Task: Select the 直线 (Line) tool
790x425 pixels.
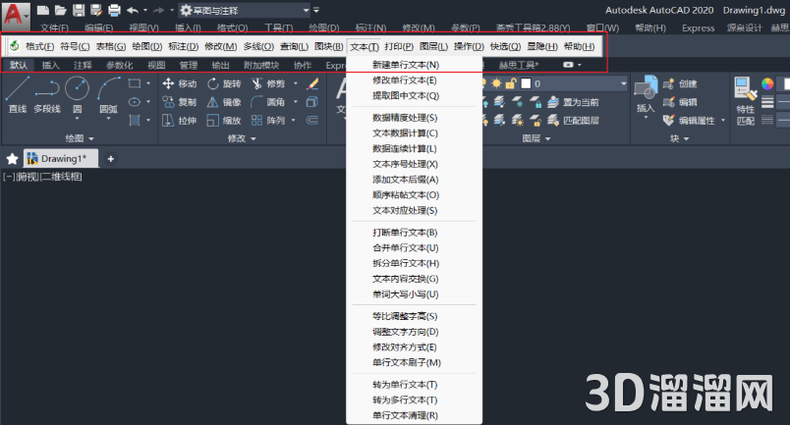Action: pyautogui.click(x=17, y=94)
